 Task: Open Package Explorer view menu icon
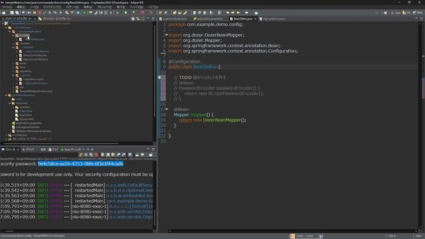(x=143, y=19)
